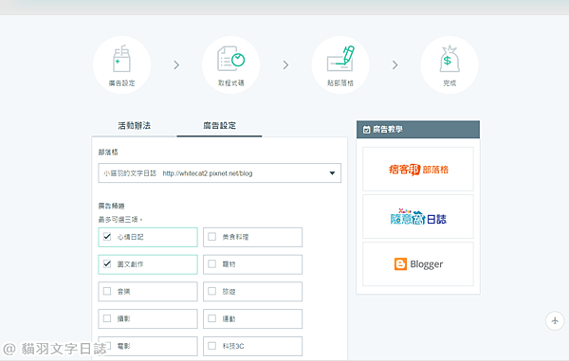Check the 電影 checkbox

(x=107, y=346)
